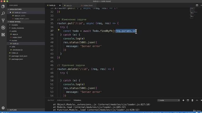Click the comment '// Удаление задачи'
This screenshot has width=202, height=113.
coord(71,65)
